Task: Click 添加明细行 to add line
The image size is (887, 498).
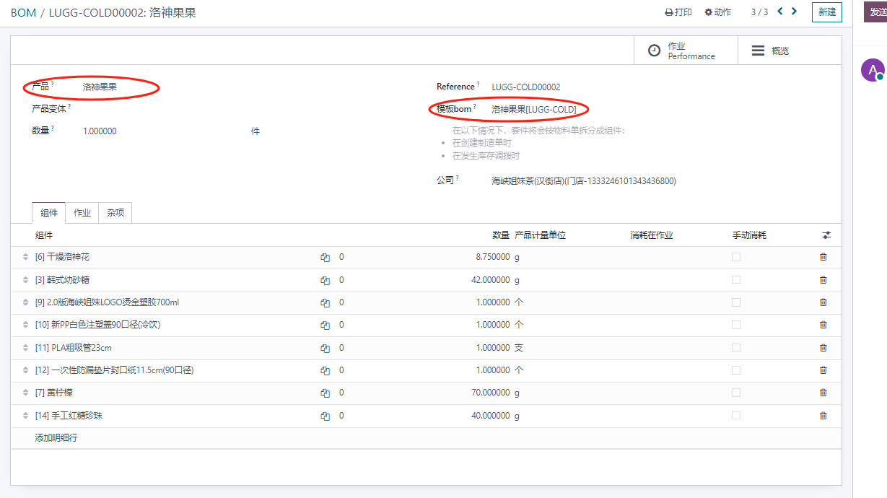Action: click(56, 438)
